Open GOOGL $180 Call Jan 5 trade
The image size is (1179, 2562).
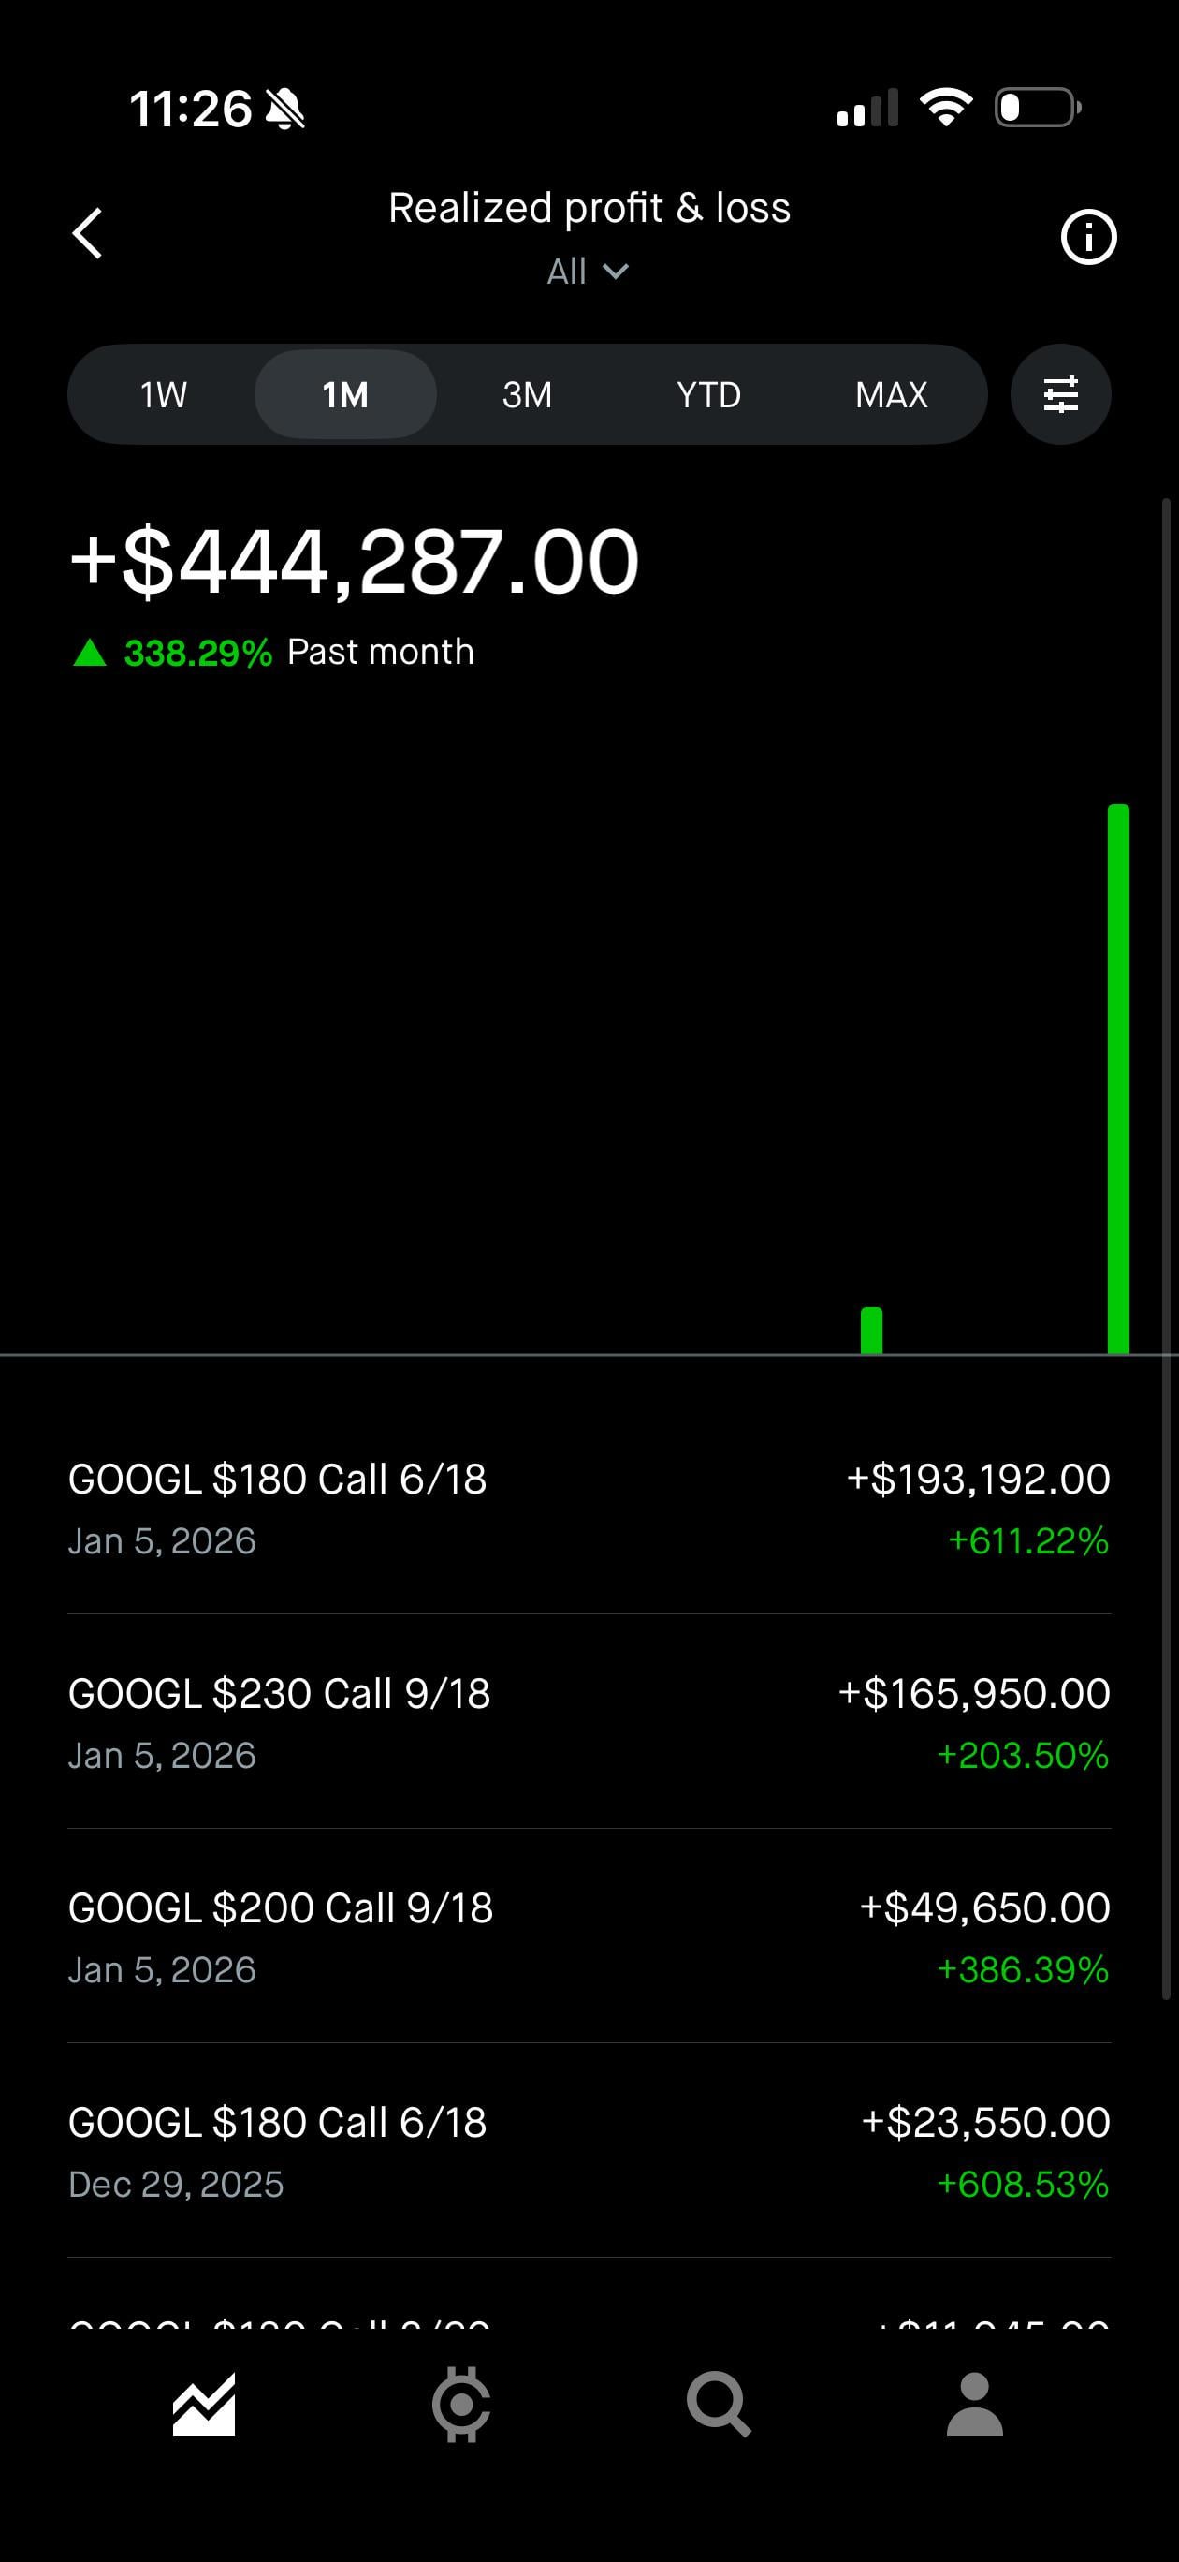pyautogui.click(x=589, y=1508)
